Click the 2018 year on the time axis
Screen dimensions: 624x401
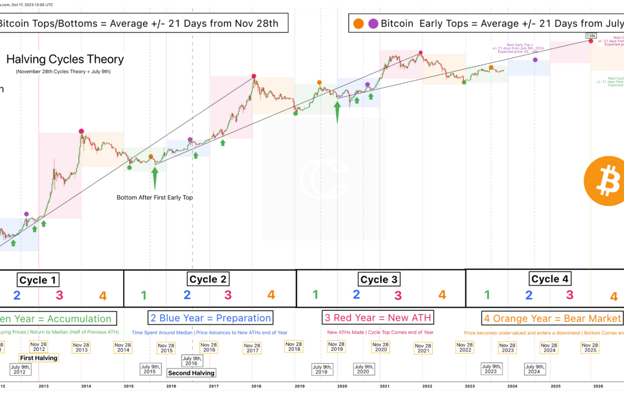[257, 386]
